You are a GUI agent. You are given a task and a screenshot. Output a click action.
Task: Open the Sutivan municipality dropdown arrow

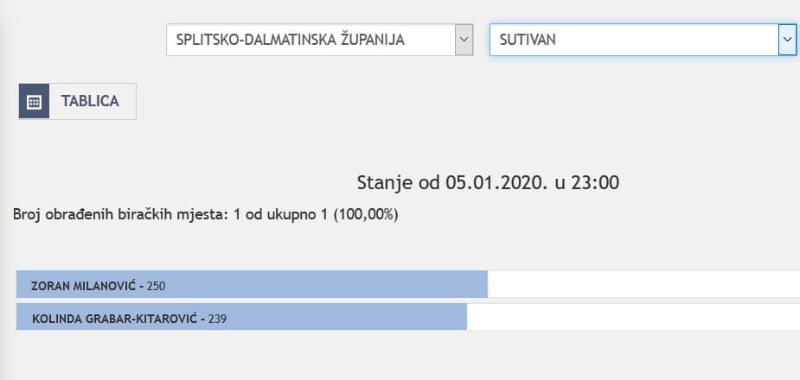pyautogui.click(x=787, y=40)
